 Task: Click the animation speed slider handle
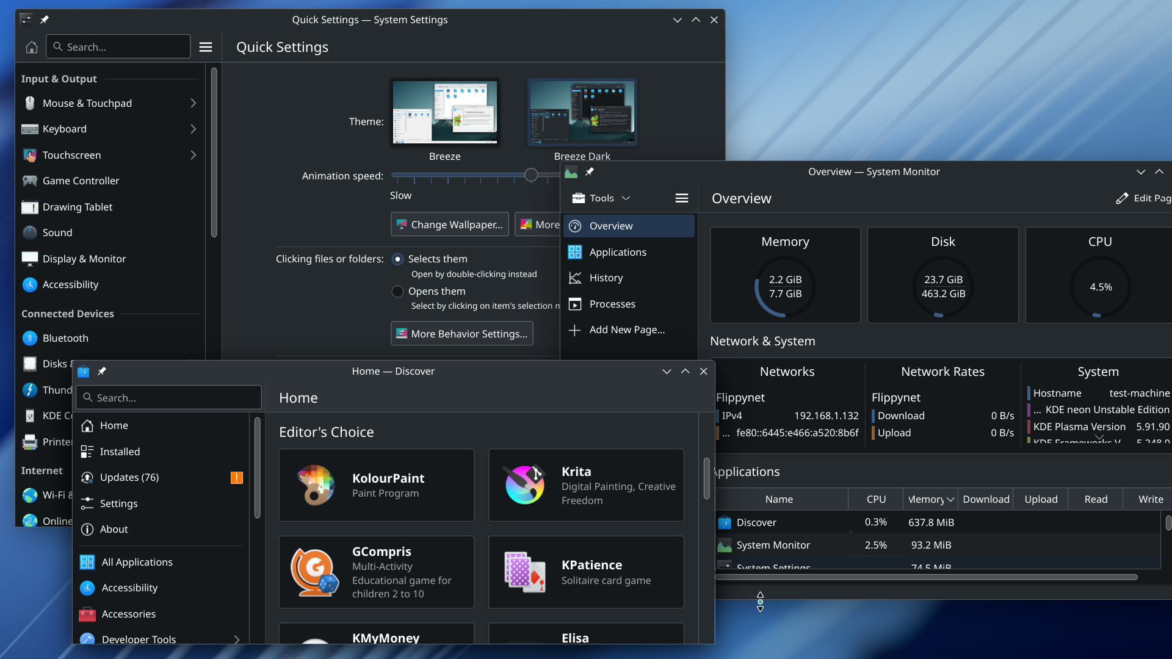[531, 176]
